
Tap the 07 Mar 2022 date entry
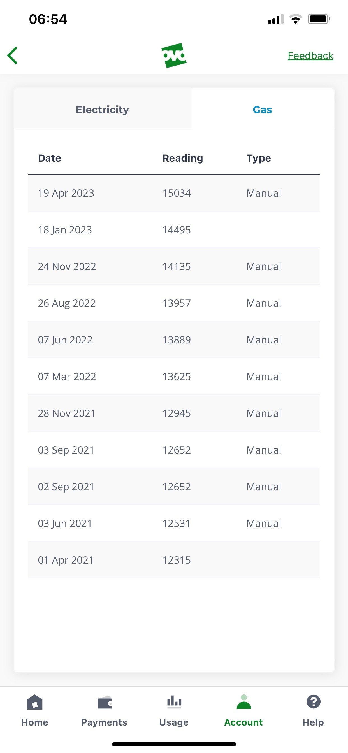[x=67, y=376]
